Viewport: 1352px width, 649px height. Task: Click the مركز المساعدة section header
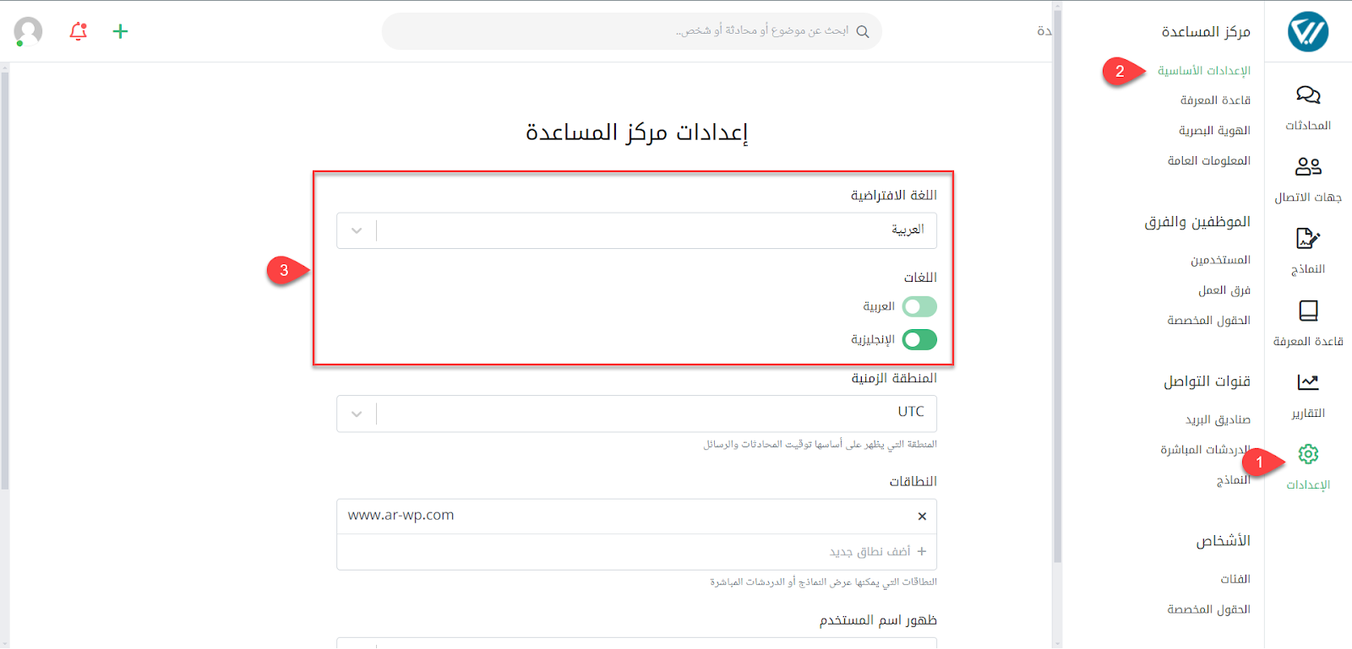click(1206, 32)
